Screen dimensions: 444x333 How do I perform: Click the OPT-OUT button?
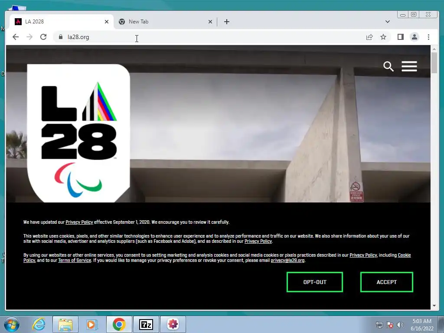pyautogui.click(x=315, y=282)
